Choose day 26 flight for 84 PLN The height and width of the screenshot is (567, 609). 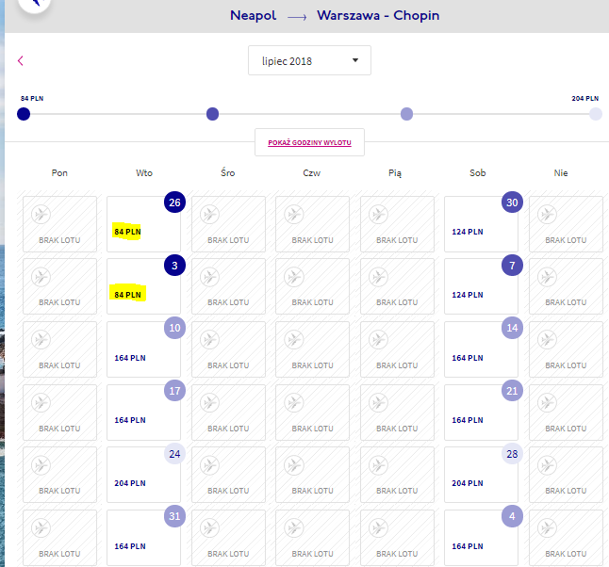143,224
